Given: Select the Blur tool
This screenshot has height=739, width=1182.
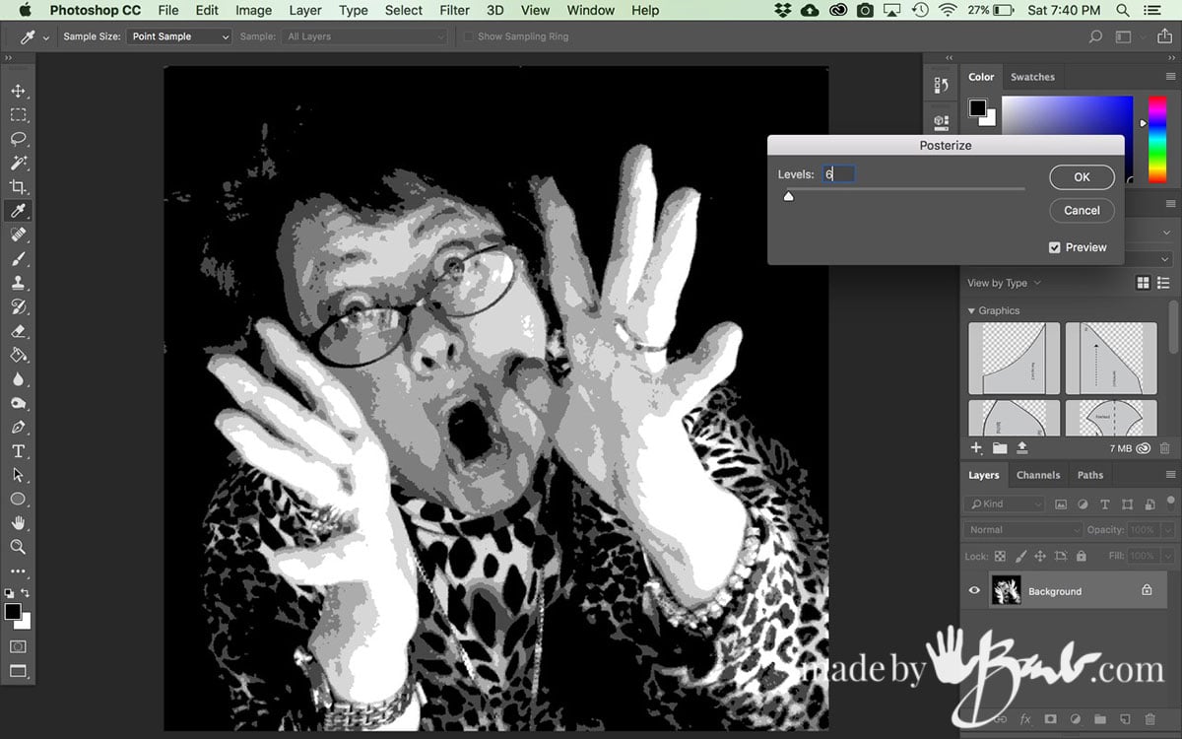Looking at the screenshot, I should click(18, 378).
